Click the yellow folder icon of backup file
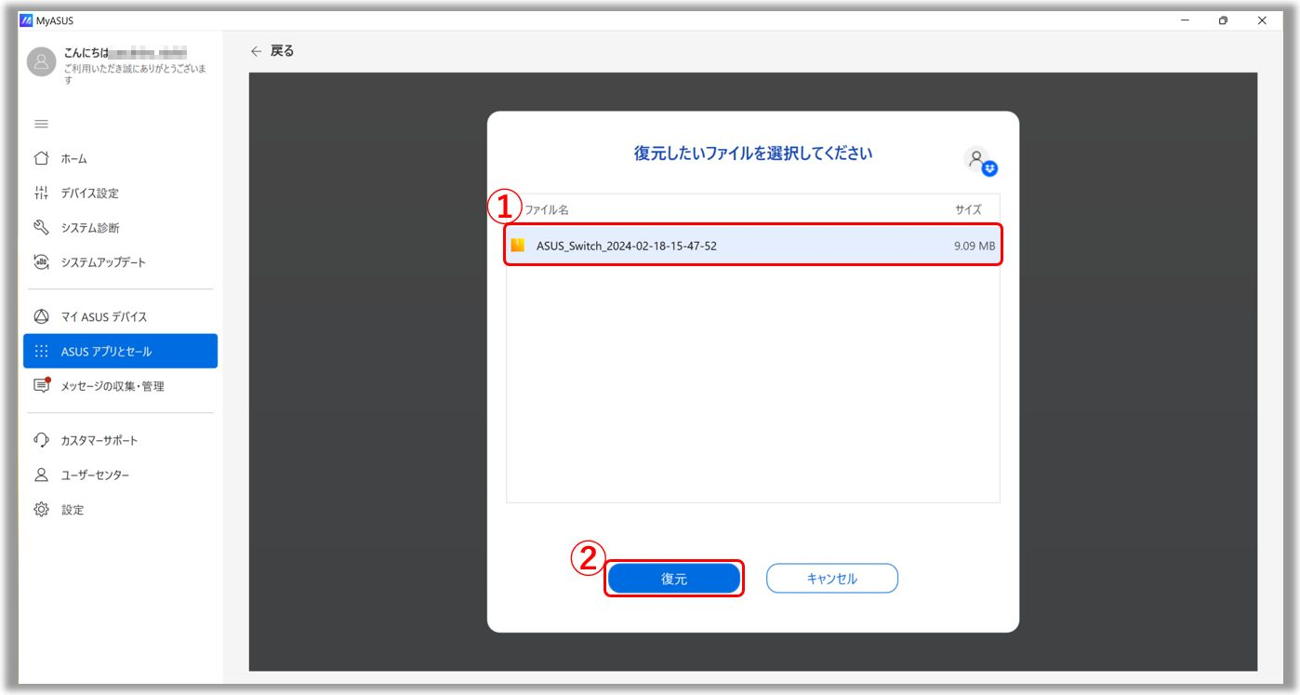The width and height of the screenshot is (1300, 695). pyautogui.click(x=518, y=246)
